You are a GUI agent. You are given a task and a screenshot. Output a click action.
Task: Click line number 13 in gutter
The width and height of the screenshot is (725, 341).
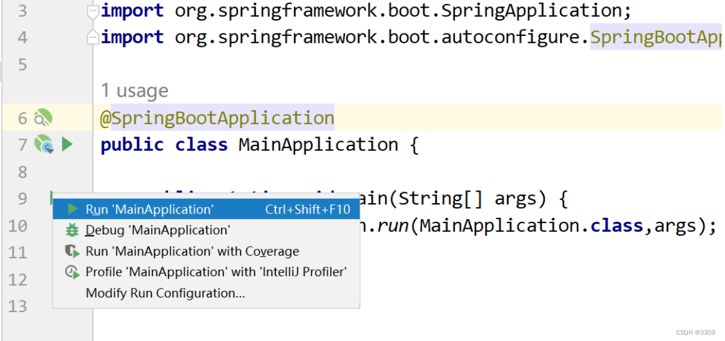[18, 306]
